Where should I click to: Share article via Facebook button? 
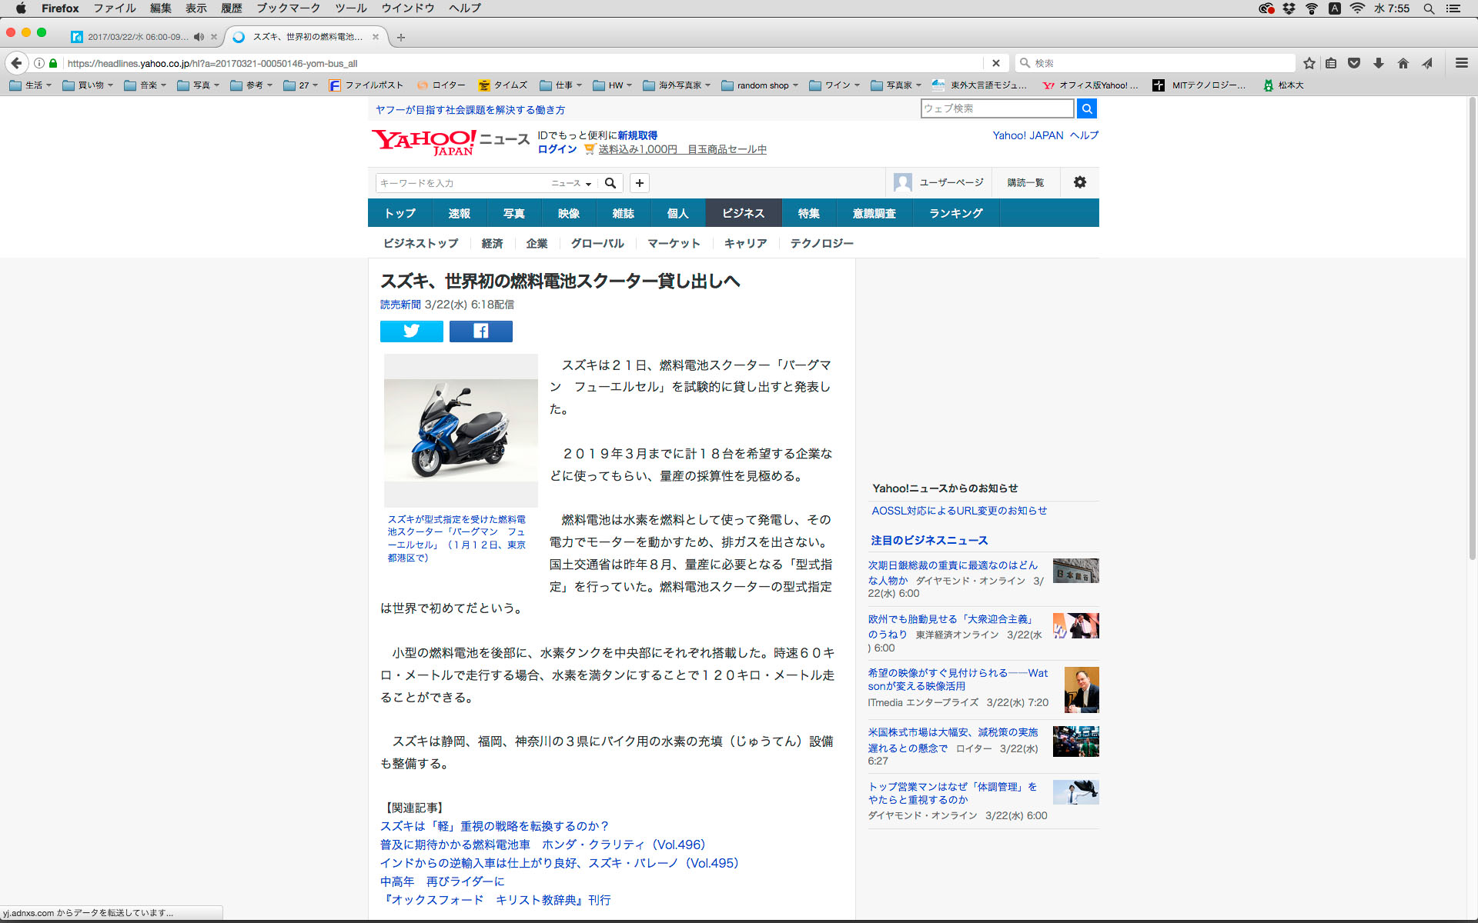tap(480, 332)
